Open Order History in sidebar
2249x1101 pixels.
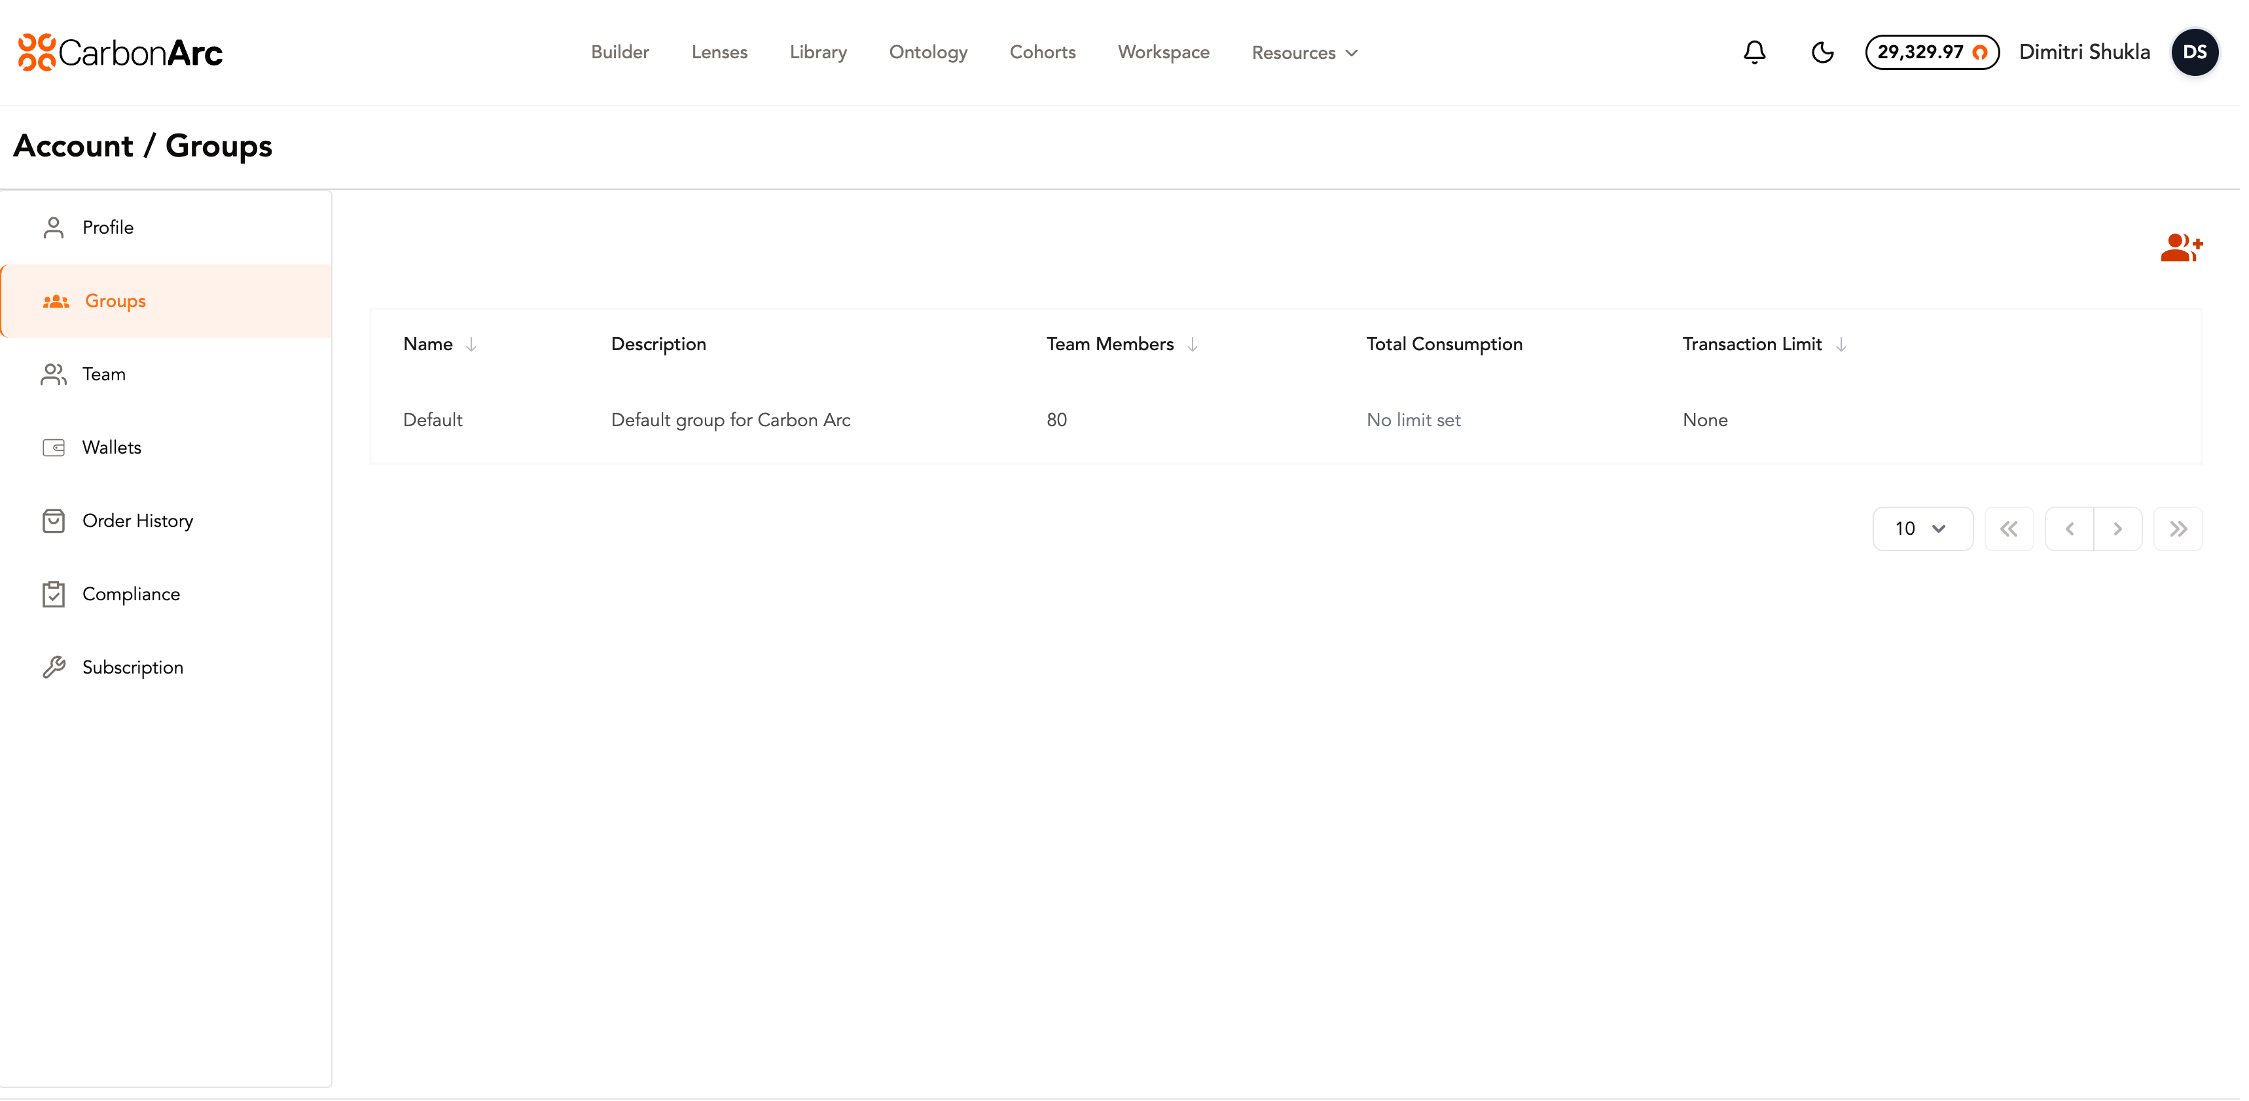point(137,520)
